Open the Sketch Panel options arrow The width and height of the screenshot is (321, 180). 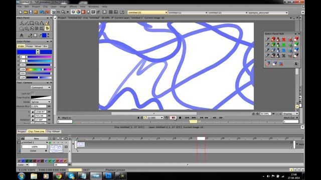click(x=295, y=33)
